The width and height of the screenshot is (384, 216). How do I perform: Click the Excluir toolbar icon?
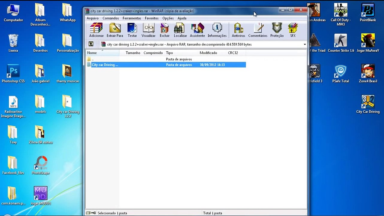[x=164, y=30]
